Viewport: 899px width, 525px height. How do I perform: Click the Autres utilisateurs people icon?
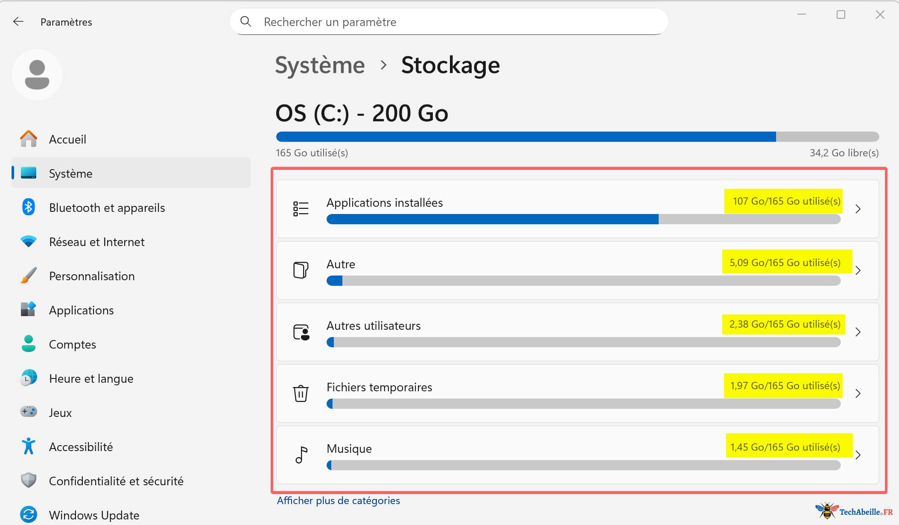pyautogui.click(x=301, y=332)
